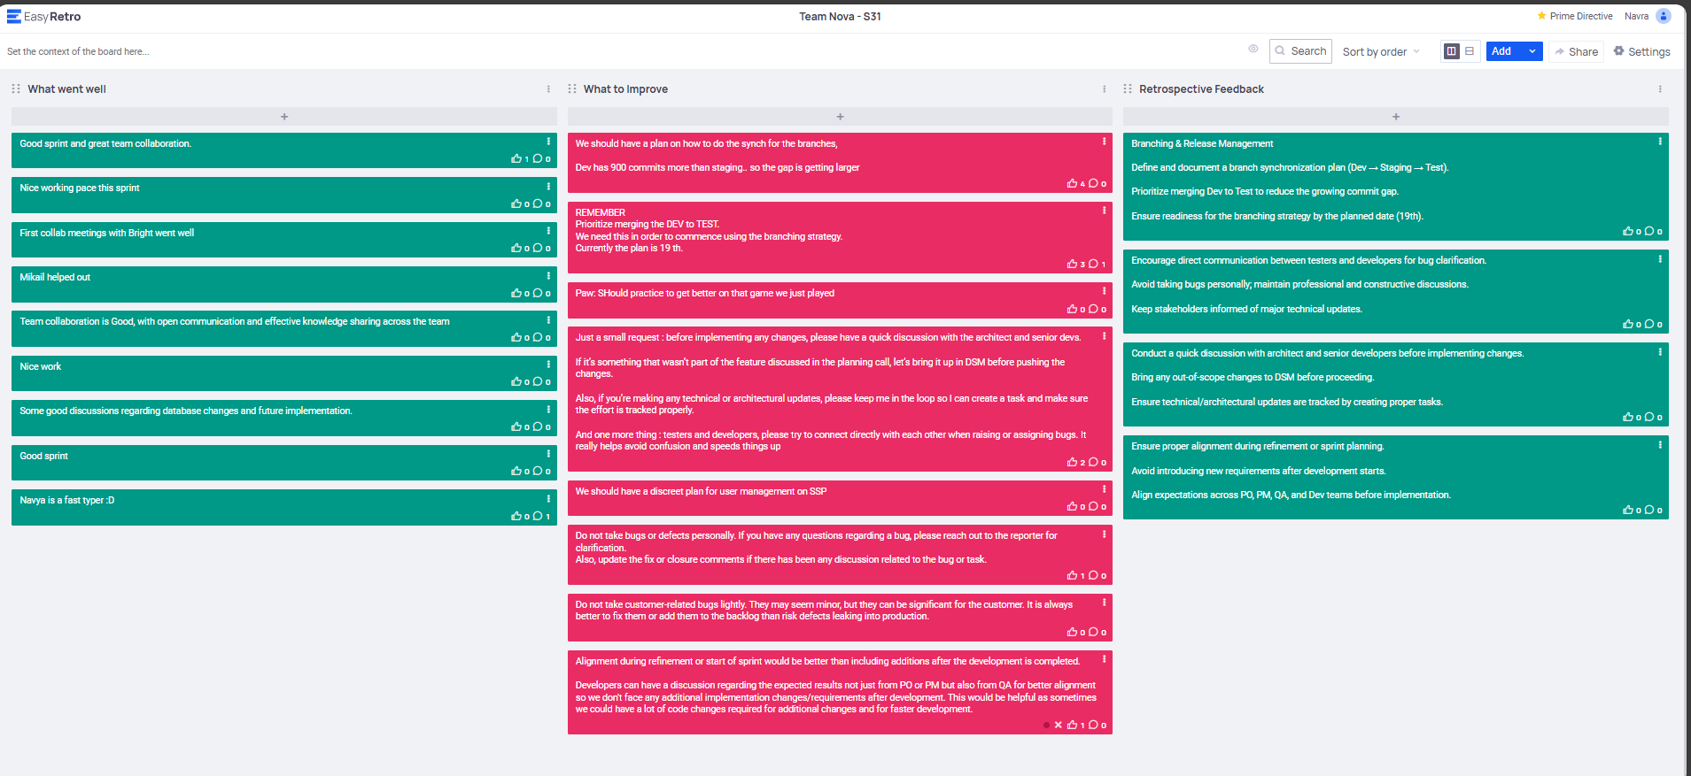Switch to row view layout

coord(1470,51)
